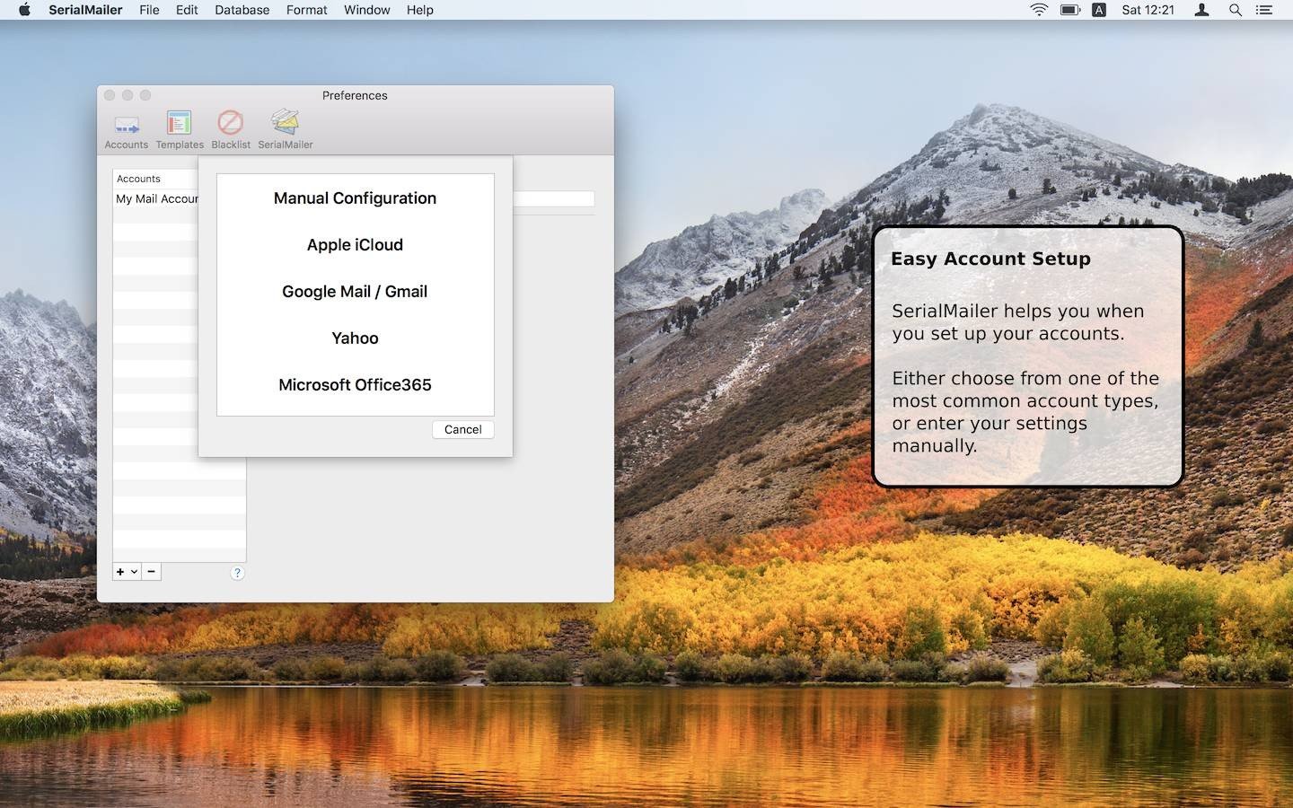Open the user account menu bar icon

tap(1202, 10)
